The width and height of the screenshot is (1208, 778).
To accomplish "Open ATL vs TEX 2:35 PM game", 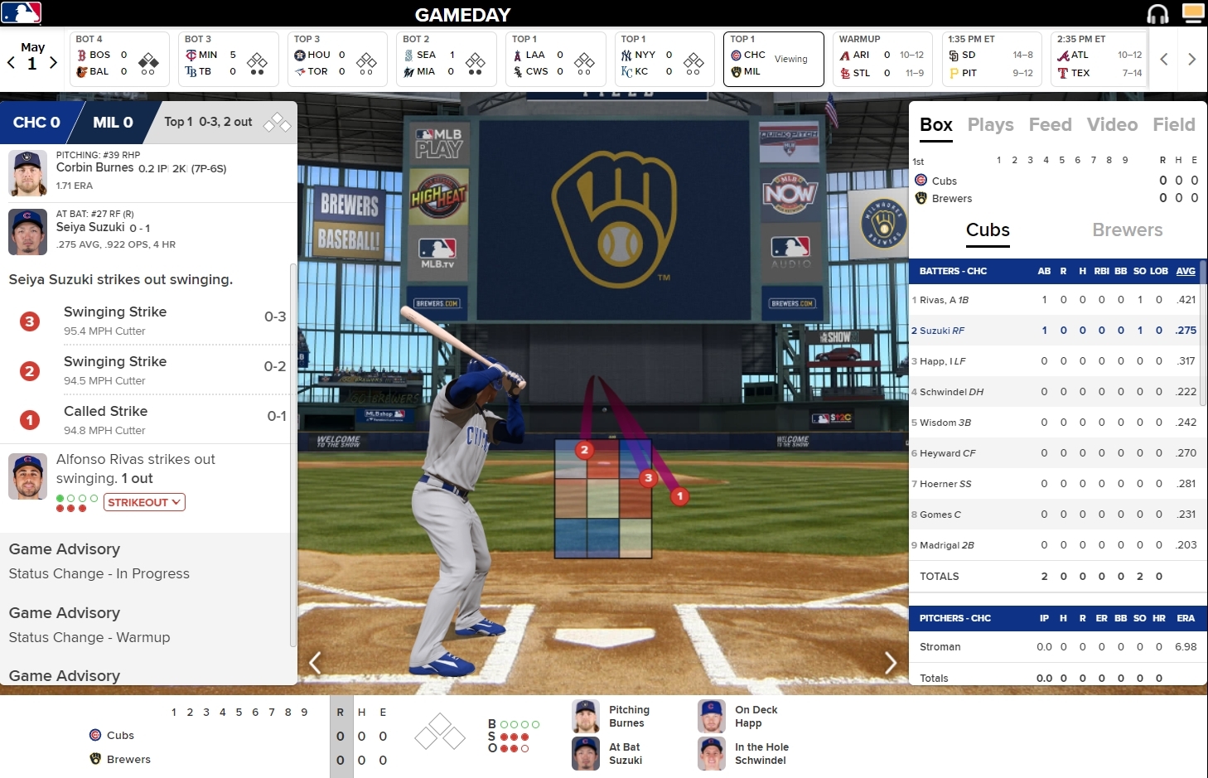I will 1099,59.
